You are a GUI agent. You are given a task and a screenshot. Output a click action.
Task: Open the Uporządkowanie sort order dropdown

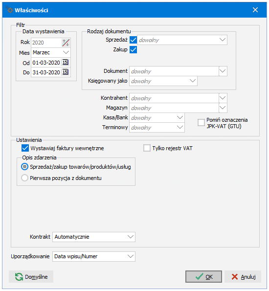click(x=131, y=256)
